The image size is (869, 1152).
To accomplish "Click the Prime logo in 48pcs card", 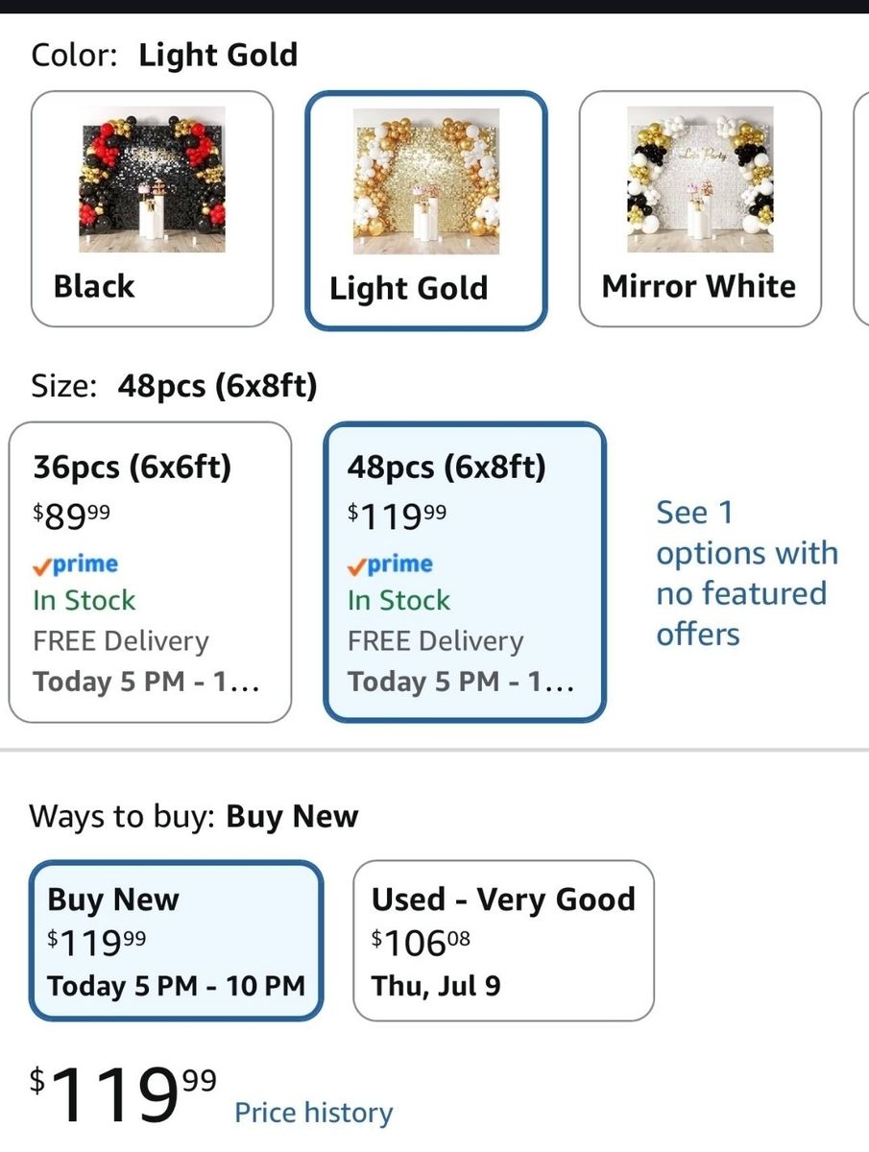I will tap(391, 564).
